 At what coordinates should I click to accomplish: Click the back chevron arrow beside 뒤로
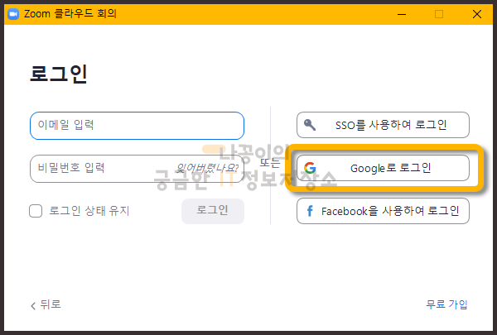tap(33, 305)
